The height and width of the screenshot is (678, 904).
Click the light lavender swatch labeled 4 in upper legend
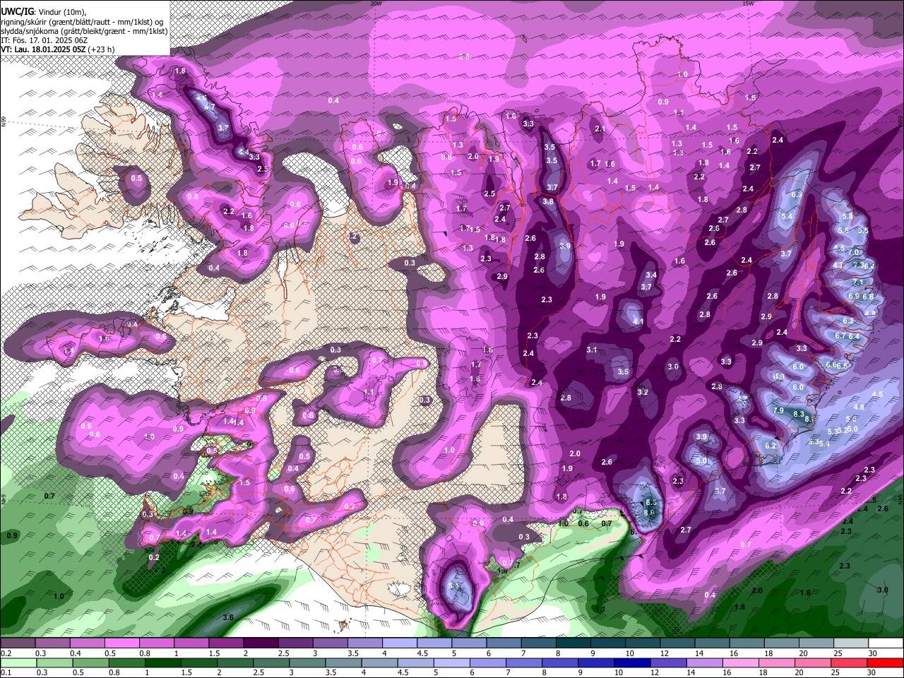[399, 643]
